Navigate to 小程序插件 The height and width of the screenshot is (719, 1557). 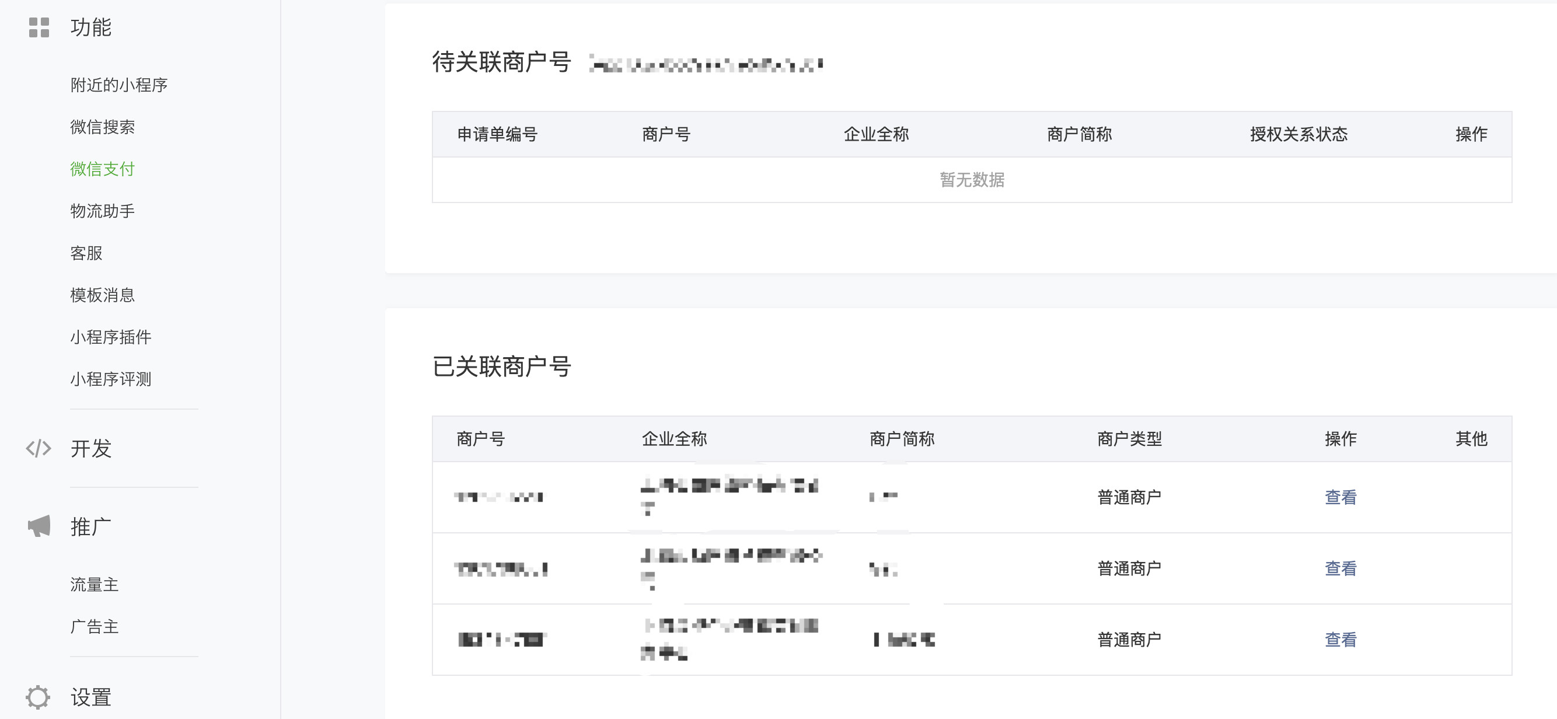(x=111, y=337)
